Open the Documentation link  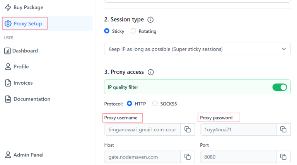[32, 99]
